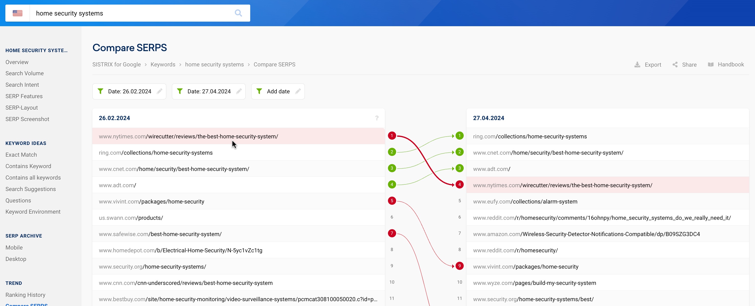Open Mobile SERP archive
This screenshot has width=755, height=306.
[14, 247]
